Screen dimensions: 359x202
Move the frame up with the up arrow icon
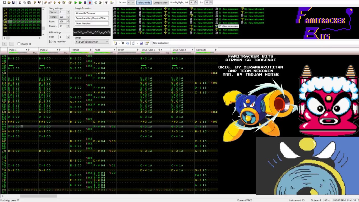[59, 3]
